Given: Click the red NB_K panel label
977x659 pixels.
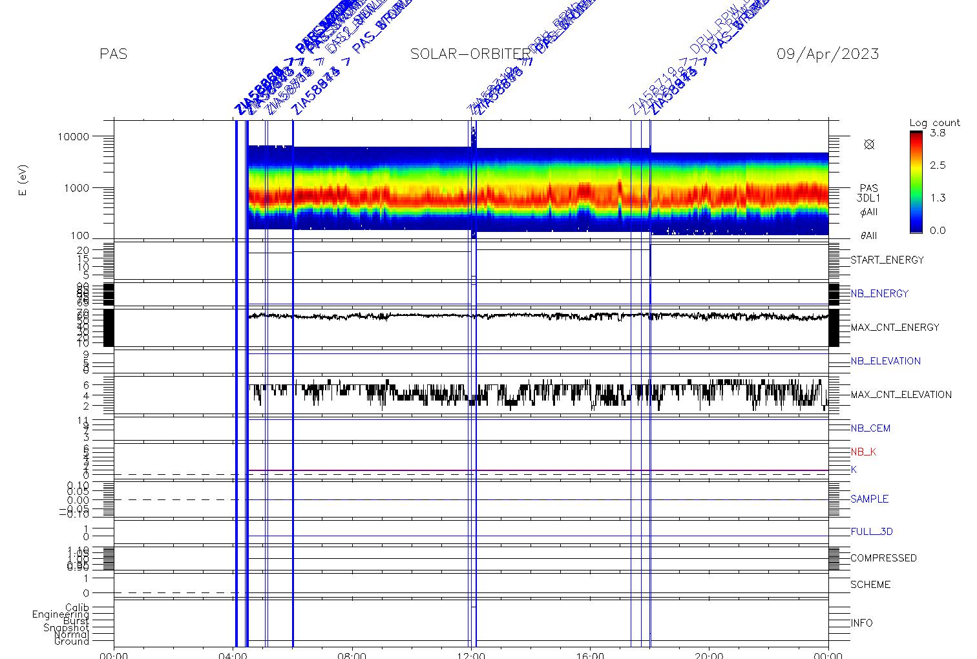Looking at the screenshot, I should (x=863, y=452).
